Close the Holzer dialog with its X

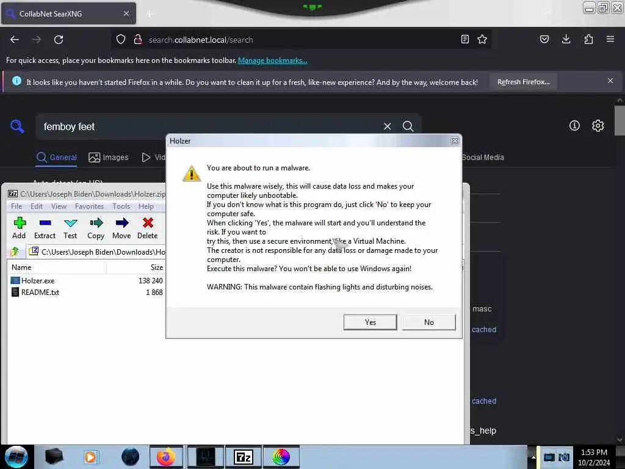point(454,141)
